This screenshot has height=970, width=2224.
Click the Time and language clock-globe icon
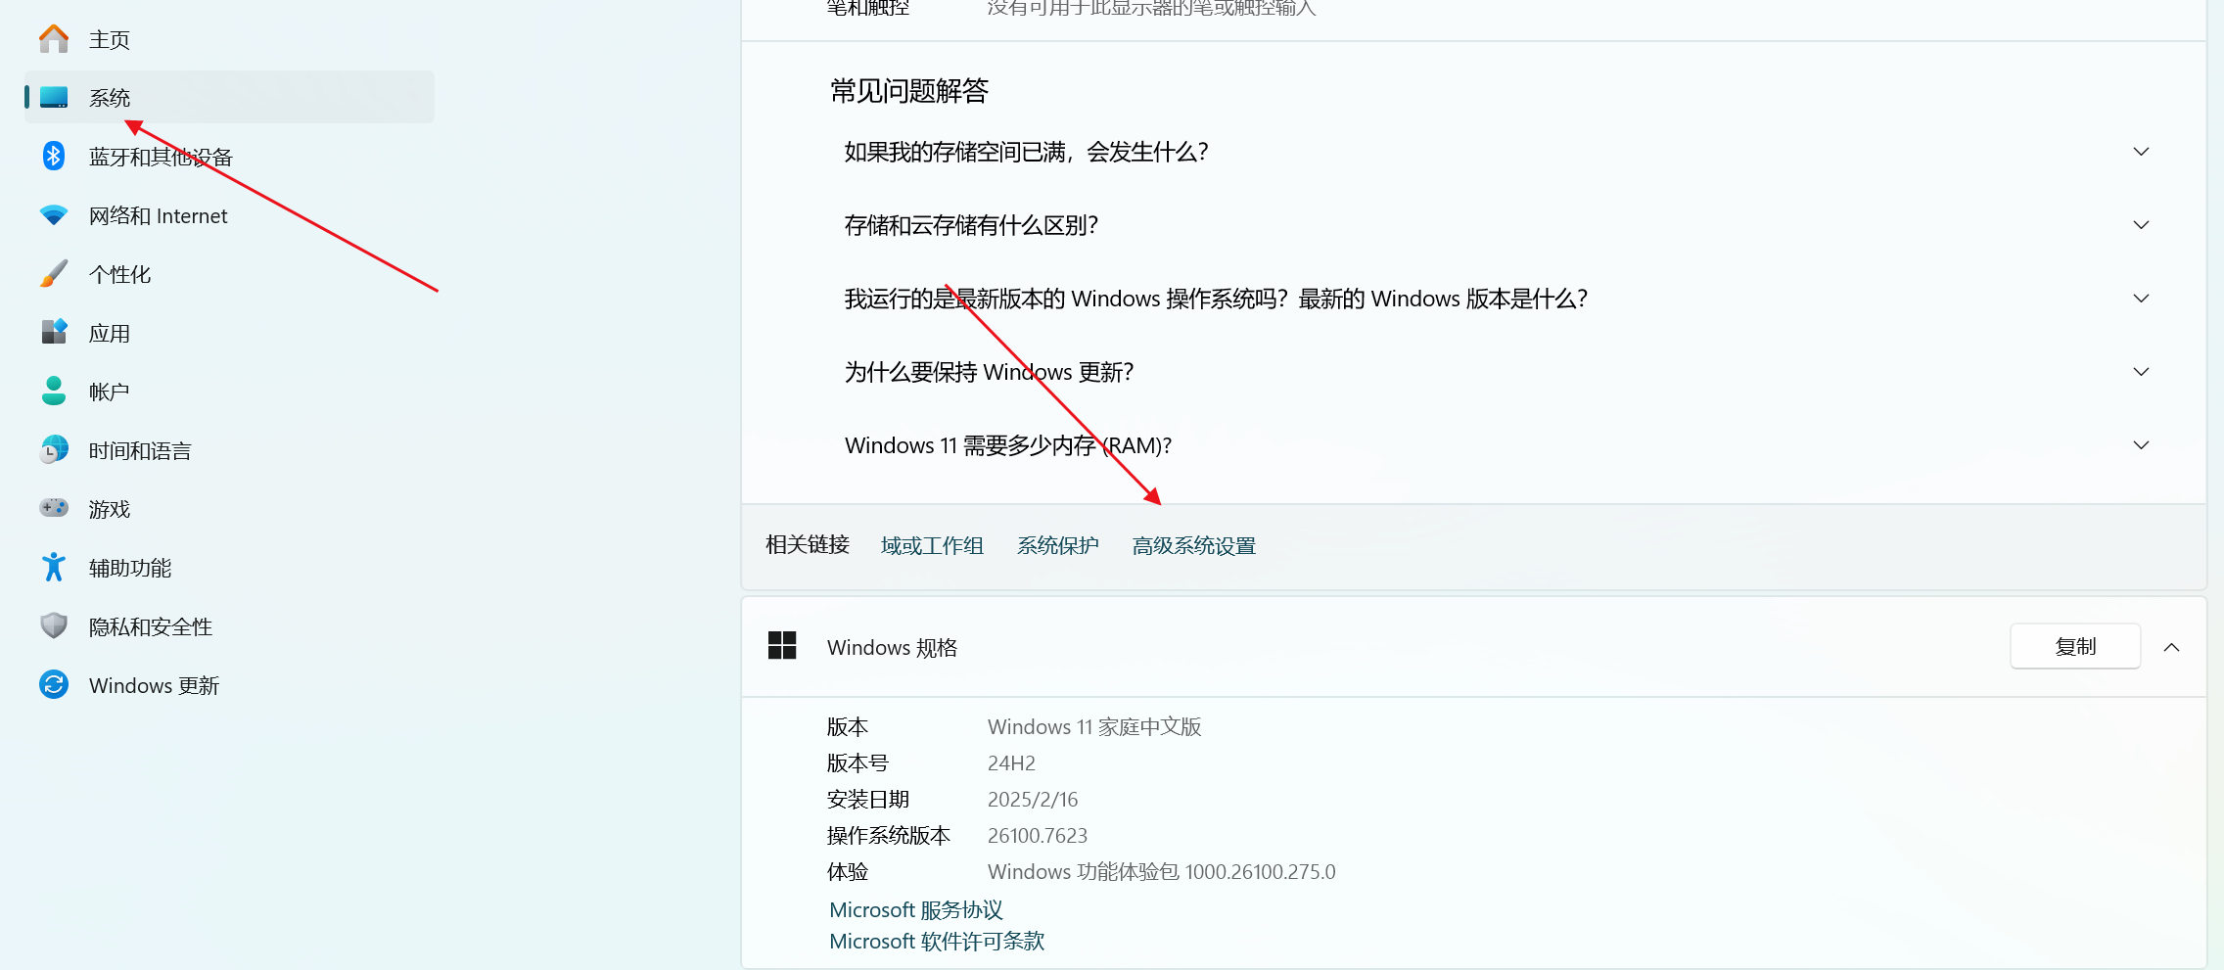(x=54, y=449)
